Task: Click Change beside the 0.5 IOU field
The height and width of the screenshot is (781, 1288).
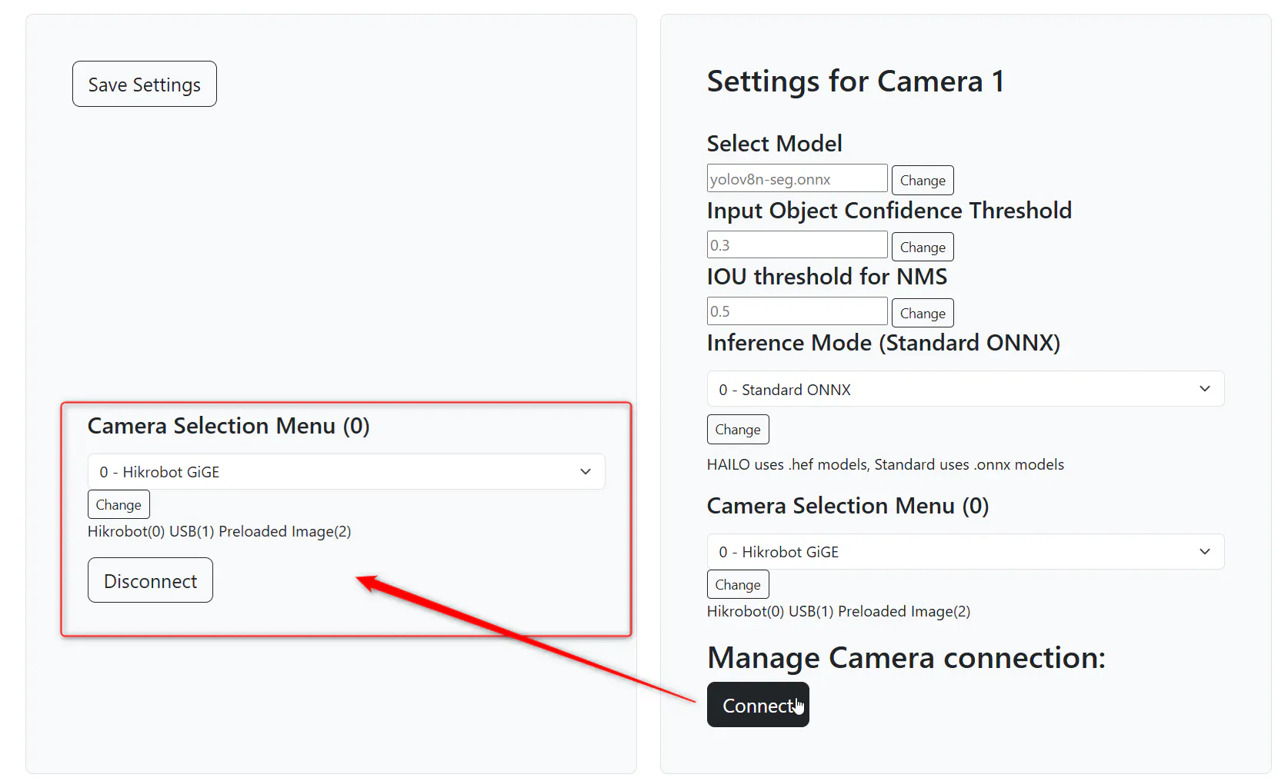Action: tap(923, 313)
